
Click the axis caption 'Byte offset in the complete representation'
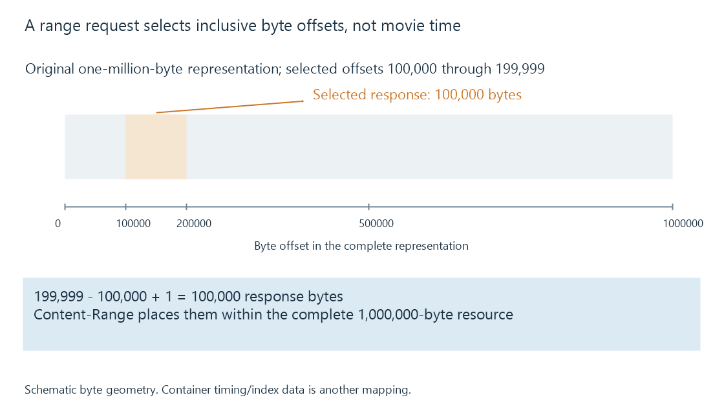tap(361, 246)
